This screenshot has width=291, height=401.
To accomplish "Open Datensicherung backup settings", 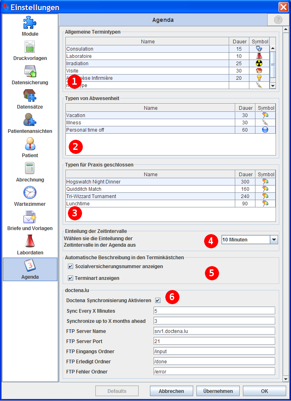I will (x=30, y=71).
